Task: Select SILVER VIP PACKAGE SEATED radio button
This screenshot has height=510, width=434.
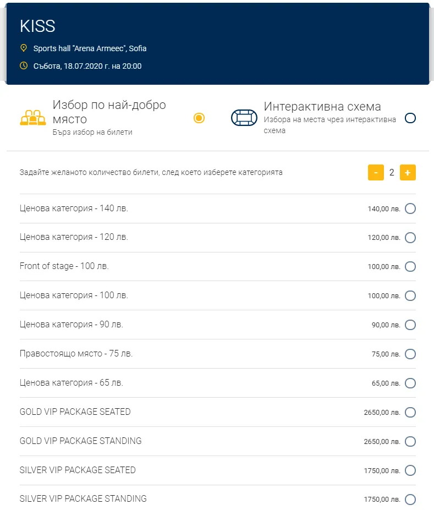Action: (x=410, y=470)
